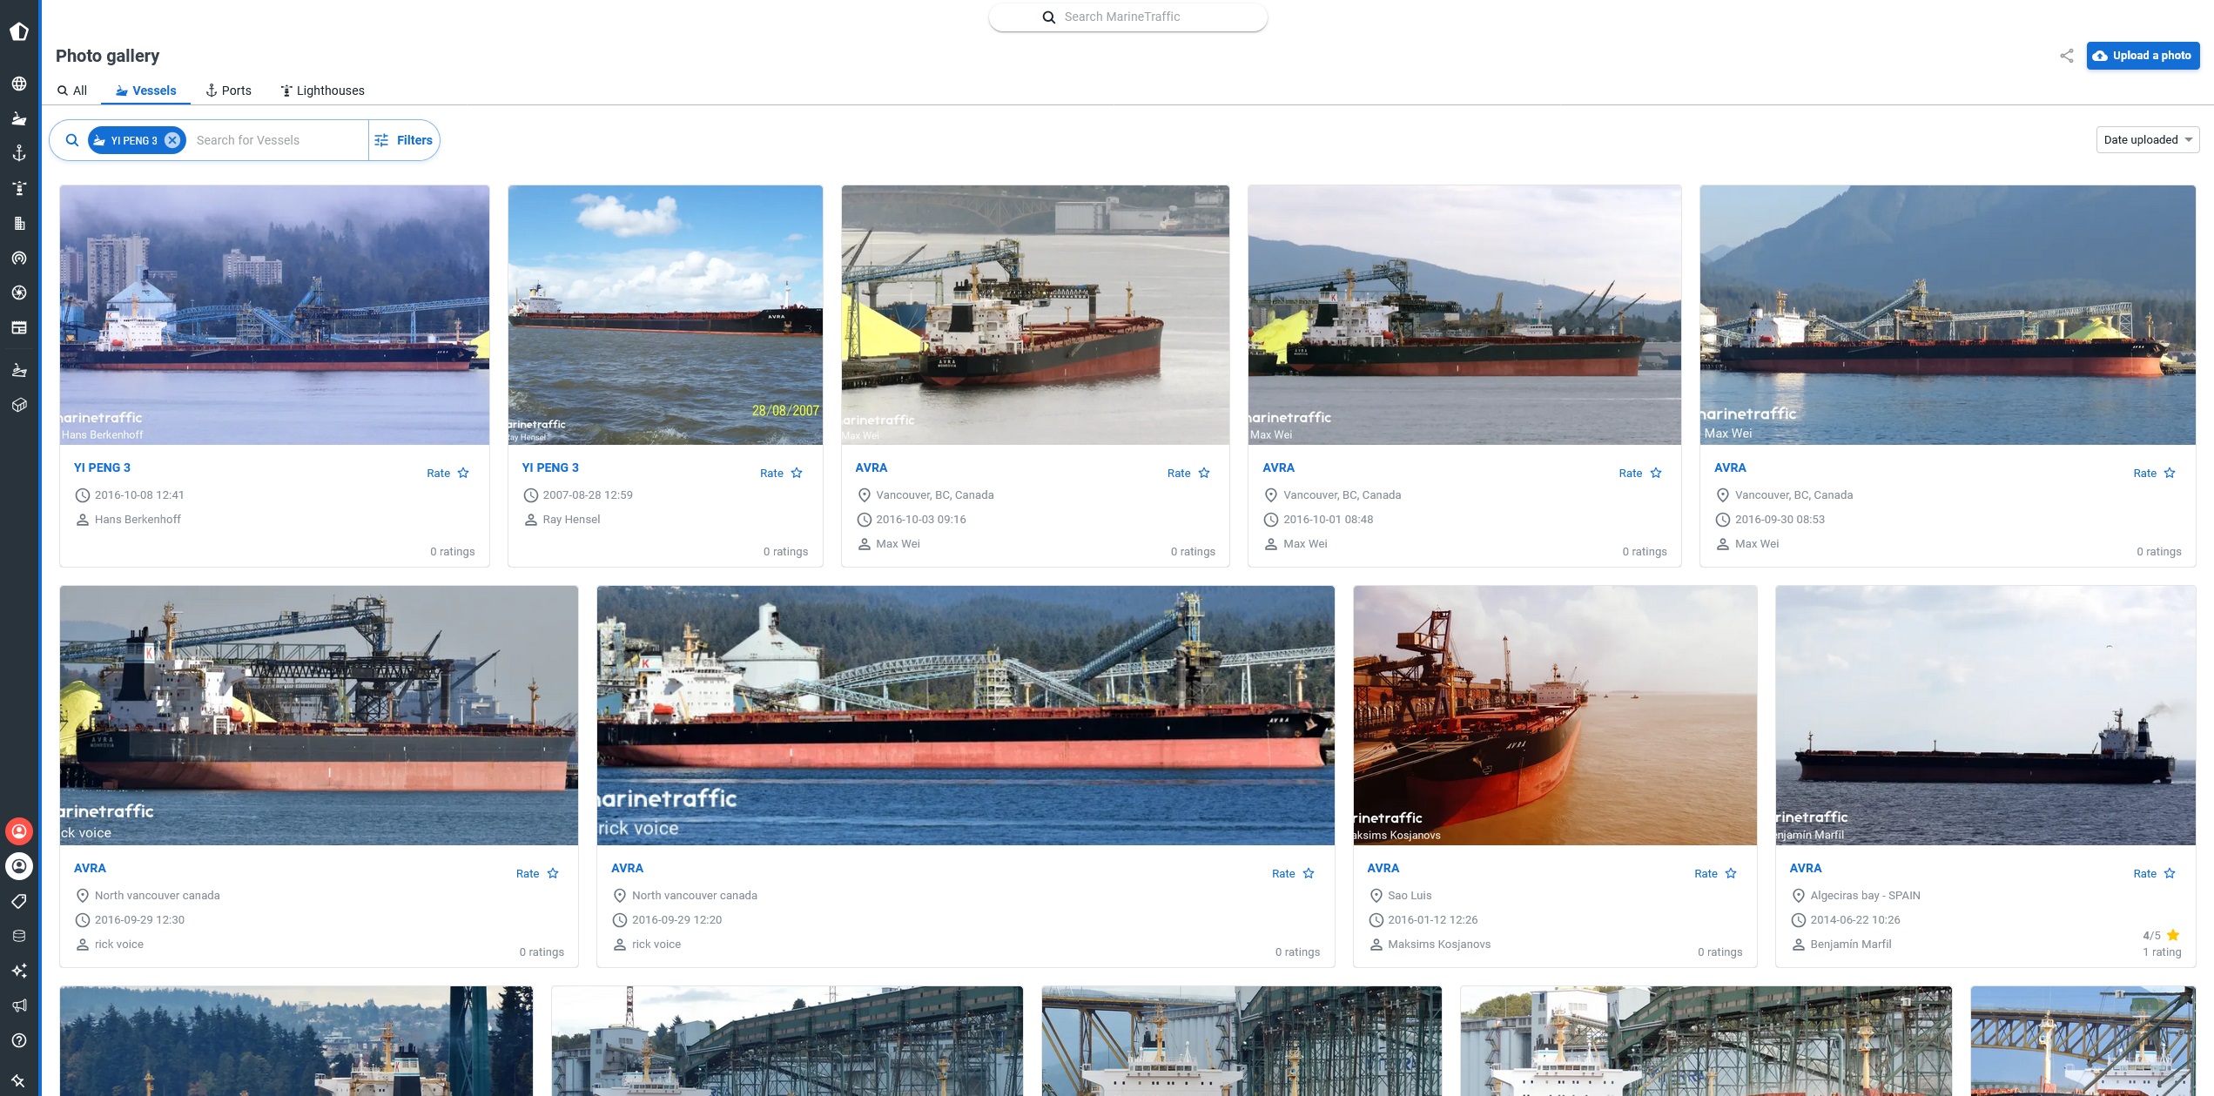Open AVRA link dated 2016-10-01 08:48

1278,467
